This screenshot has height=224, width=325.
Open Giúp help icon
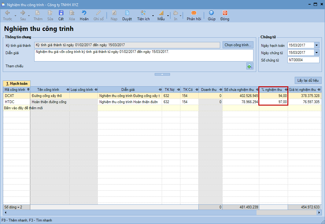(x=212, y=15)
